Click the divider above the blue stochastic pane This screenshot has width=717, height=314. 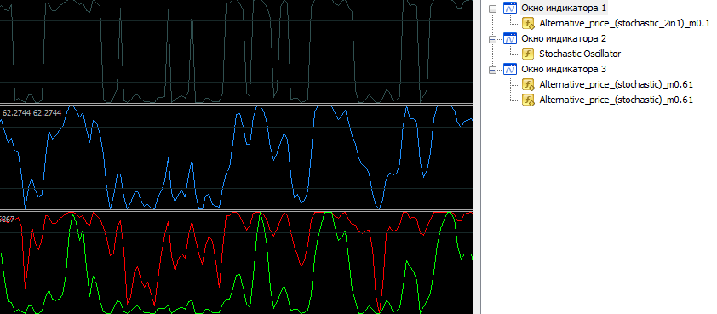coord(237,104)
